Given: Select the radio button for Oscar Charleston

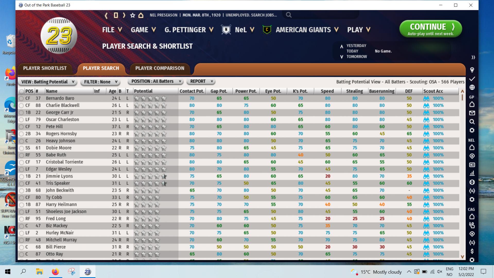Looking at the screenshot, I should click(21, 120).
